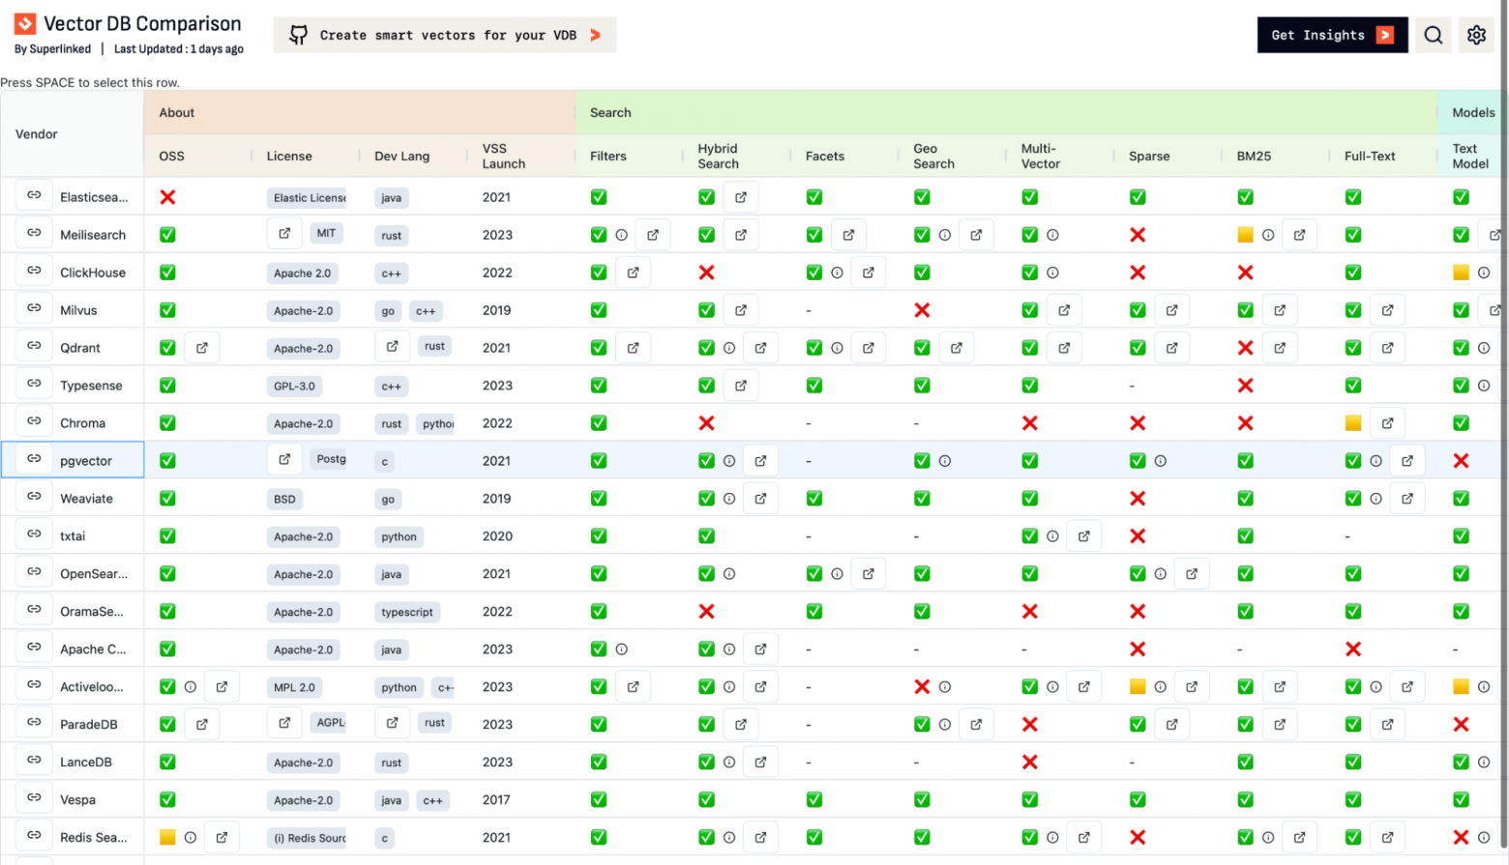This screenshot has height=865, width=1509.
Task: Open the external link for Chroma Full-Text
Action: tap(1387, 422)
